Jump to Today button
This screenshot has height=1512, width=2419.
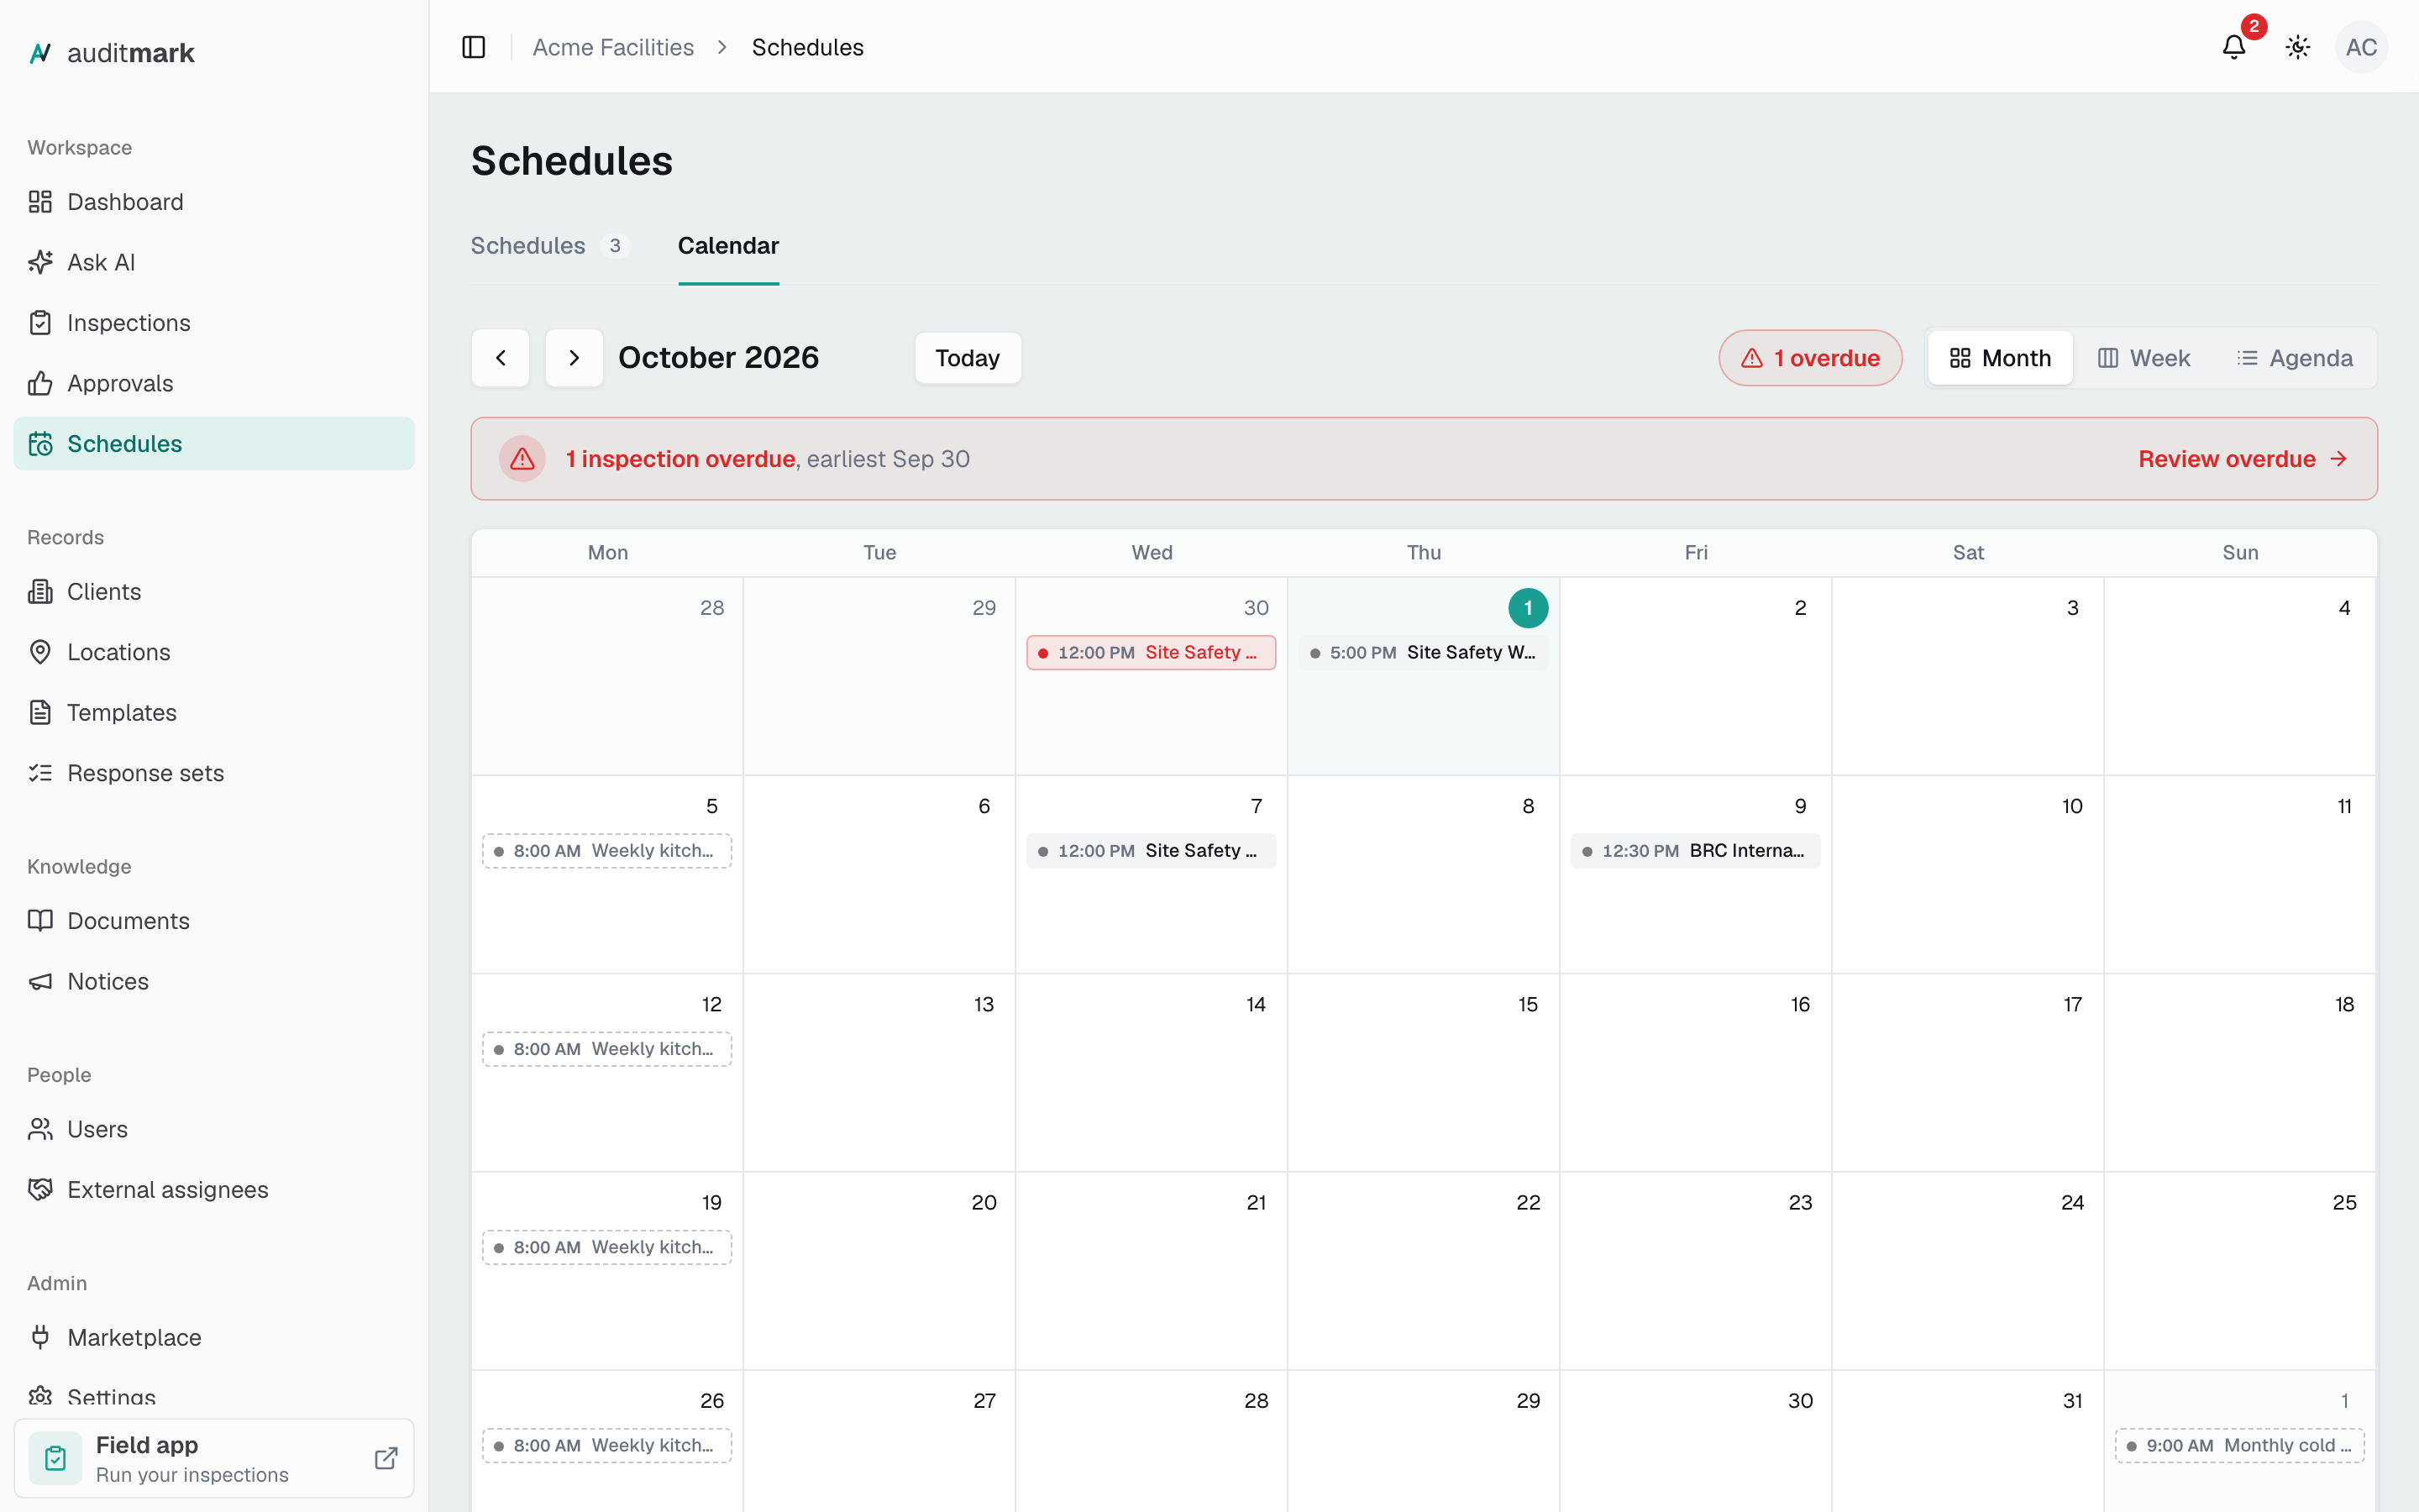pyautogui.click(x=968, y=358)
